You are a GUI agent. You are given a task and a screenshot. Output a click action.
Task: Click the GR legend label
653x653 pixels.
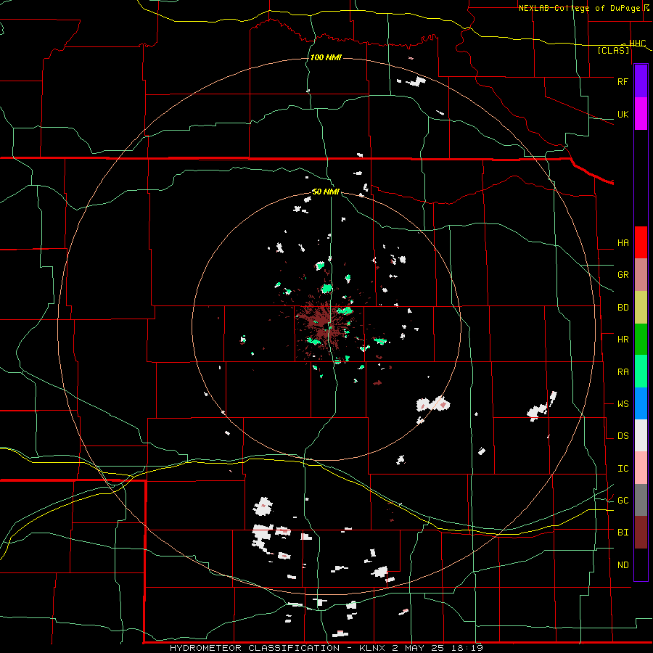(x=623, y=275)
